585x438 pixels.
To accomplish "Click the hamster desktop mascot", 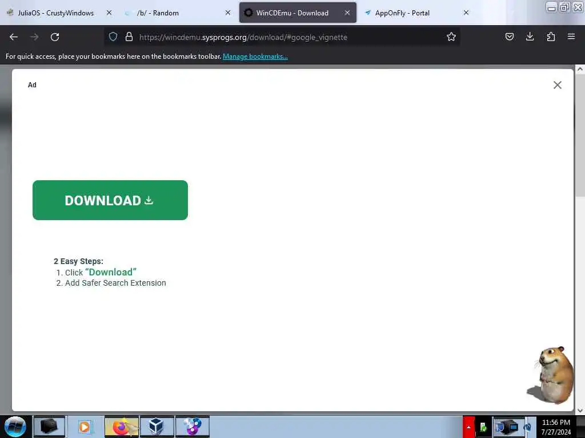I will [551, 374].
